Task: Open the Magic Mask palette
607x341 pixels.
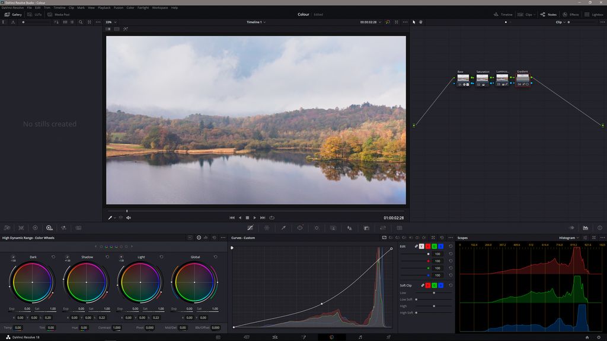Action: point(333,227)
